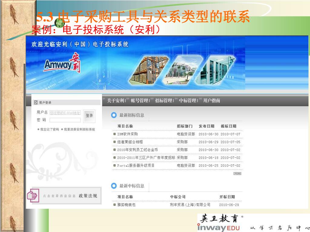
Task: Click the warehouse photo in the banner
Action: (149, 70)
